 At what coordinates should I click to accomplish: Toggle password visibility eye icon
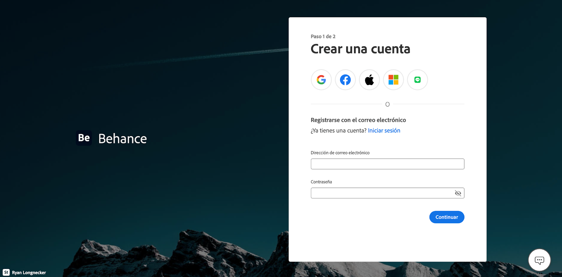pyautogui.click(x=458, y=193)
